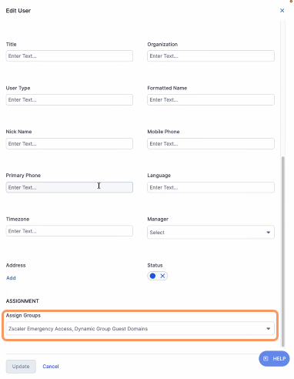This screenshot has height=379, width=294.
Task: Click the Nick Name field
Action: coord(69,143)
